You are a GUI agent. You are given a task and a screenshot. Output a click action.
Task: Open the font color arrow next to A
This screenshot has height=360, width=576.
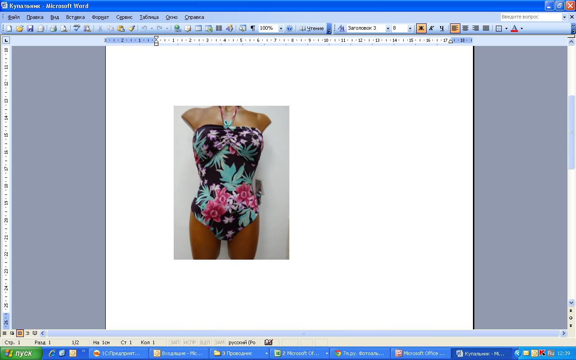click(x=522, y=28)
